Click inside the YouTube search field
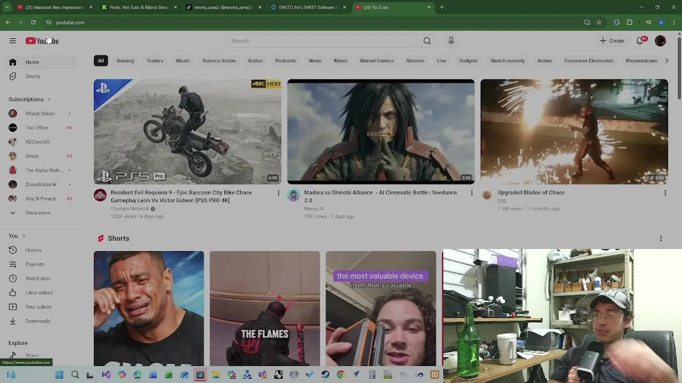The width and height of the screenshot is (682, 383). 321,41
